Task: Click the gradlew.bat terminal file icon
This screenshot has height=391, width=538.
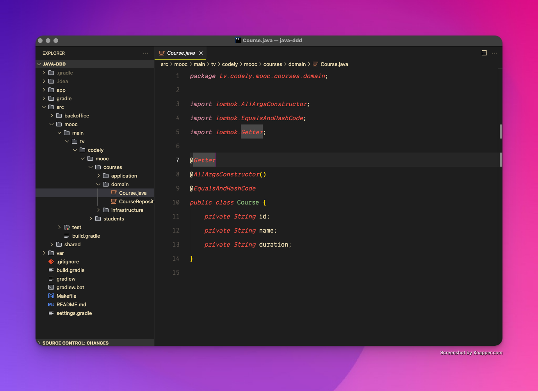Action: click(51, 287)
